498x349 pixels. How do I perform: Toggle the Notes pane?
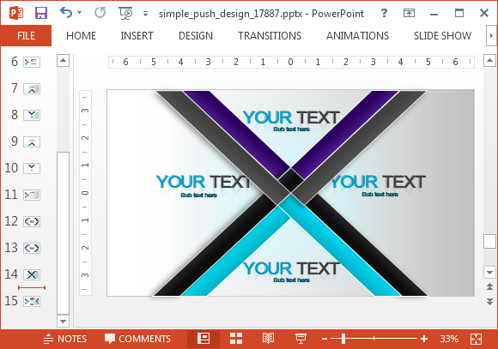point(64,339)
